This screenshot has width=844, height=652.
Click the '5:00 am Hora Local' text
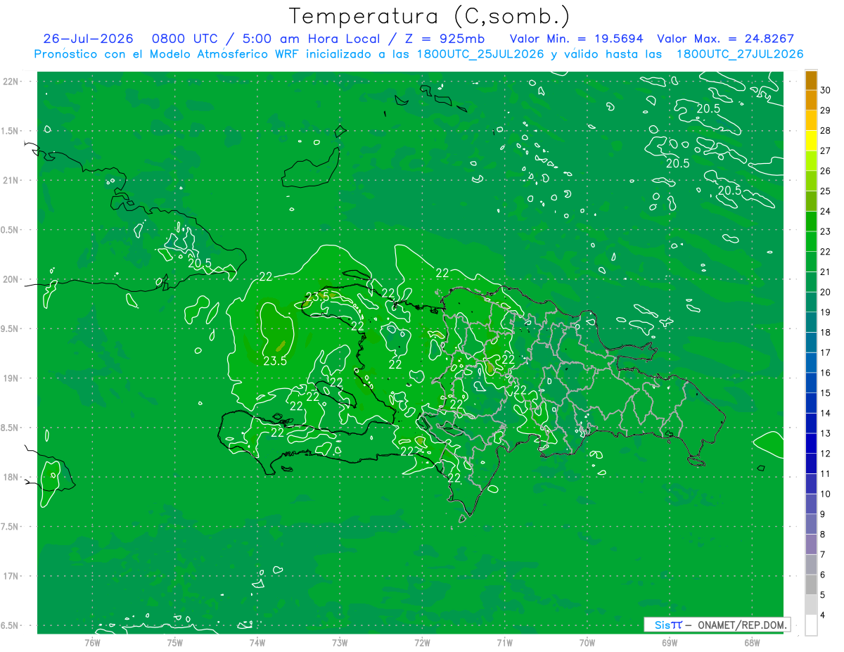tap(311, 39)
